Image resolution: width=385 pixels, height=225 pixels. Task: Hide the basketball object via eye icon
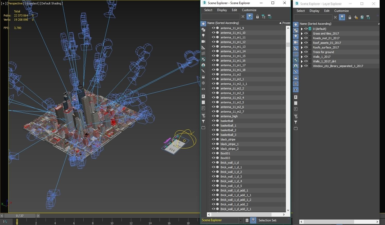213,121
